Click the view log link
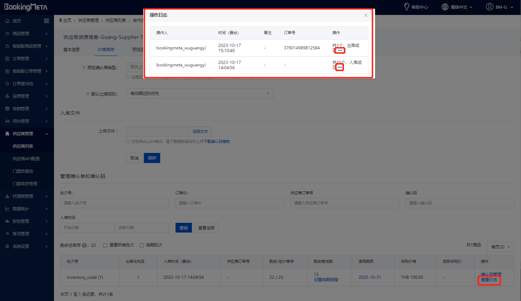The height and width of the screenshot is (301, 521). pos(489,280)
